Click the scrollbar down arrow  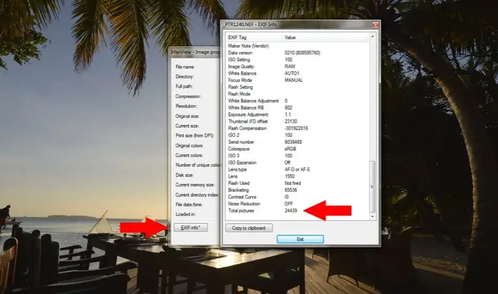[x=372, y=217]
